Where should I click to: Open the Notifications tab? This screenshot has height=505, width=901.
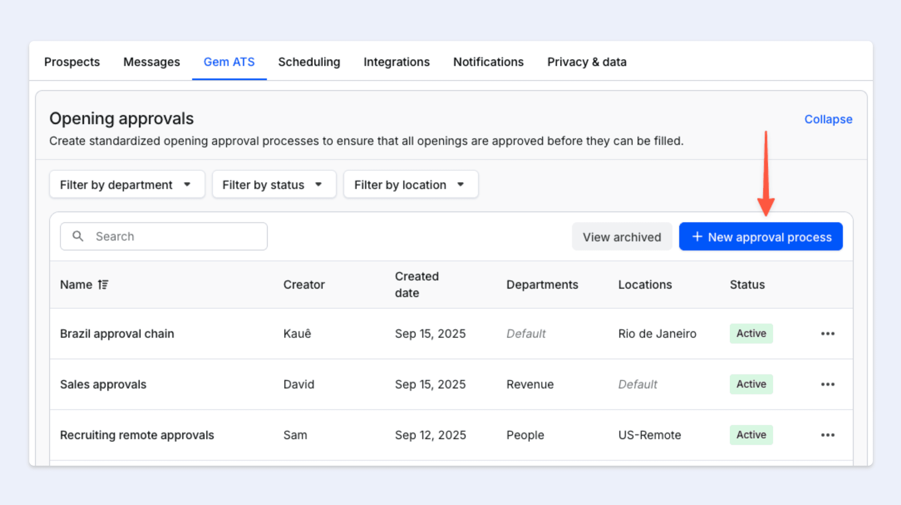[x=488, y=62]
